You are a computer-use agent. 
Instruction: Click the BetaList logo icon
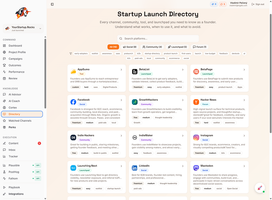(134, 71)
